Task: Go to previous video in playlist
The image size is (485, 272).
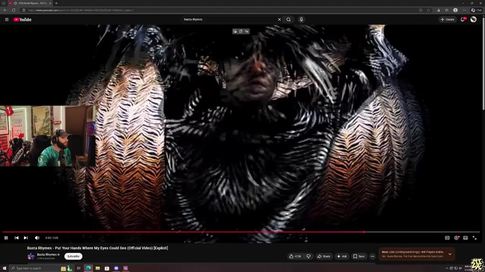Action: click(16, 238)
